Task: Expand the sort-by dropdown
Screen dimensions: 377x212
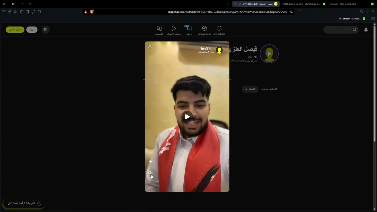Action: point(250,89)
